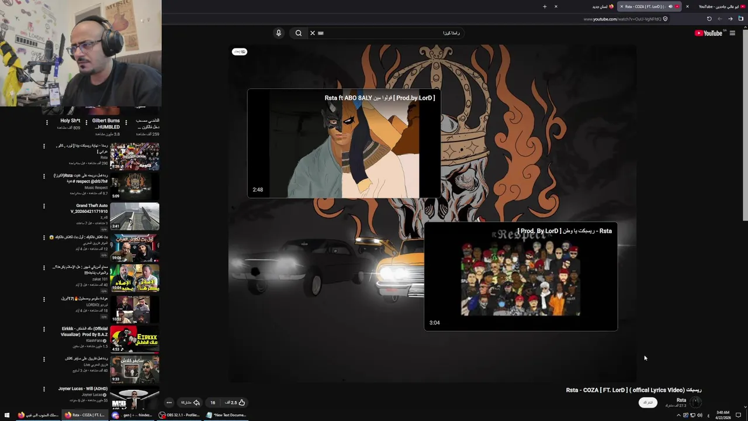Open options menu for 'Gilbert Burns HUMBLED' video
The height and width of the screenshot is (421, 748).
click(x=86, y=123)
